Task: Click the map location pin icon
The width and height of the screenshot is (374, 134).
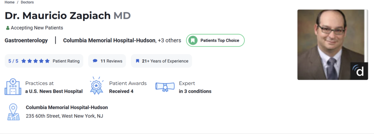Action: [13, 112]
